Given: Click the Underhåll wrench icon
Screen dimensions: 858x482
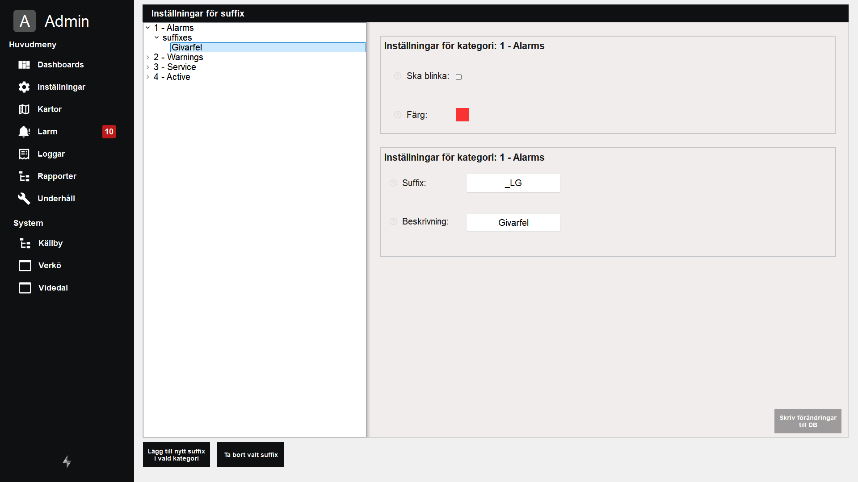Looking at the screenshot, I should click(24, 199).
